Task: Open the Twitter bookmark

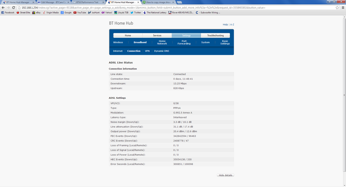Action: [x=136, y=12]
